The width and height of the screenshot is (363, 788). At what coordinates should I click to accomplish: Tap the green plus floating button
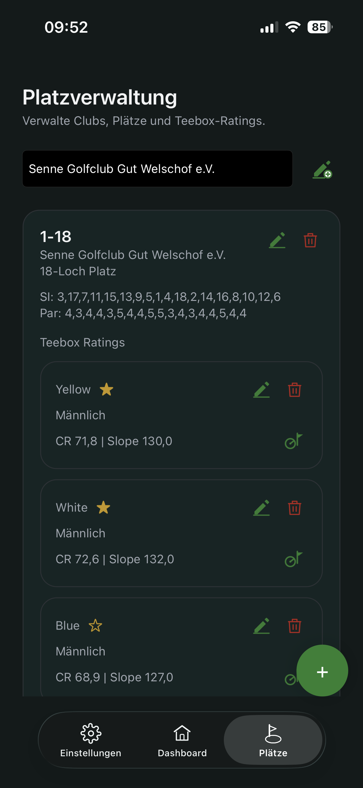322,671
